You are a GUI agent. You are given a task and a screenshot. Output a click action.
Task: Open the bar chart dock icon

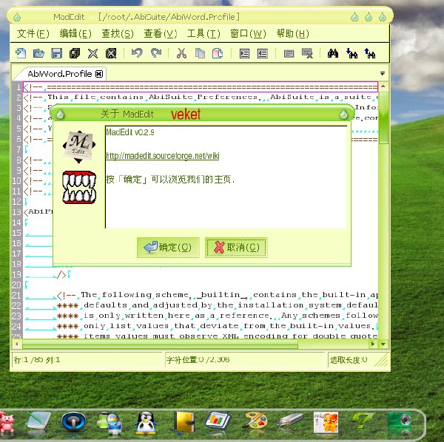pyautogui.click(x=218, y=421)
